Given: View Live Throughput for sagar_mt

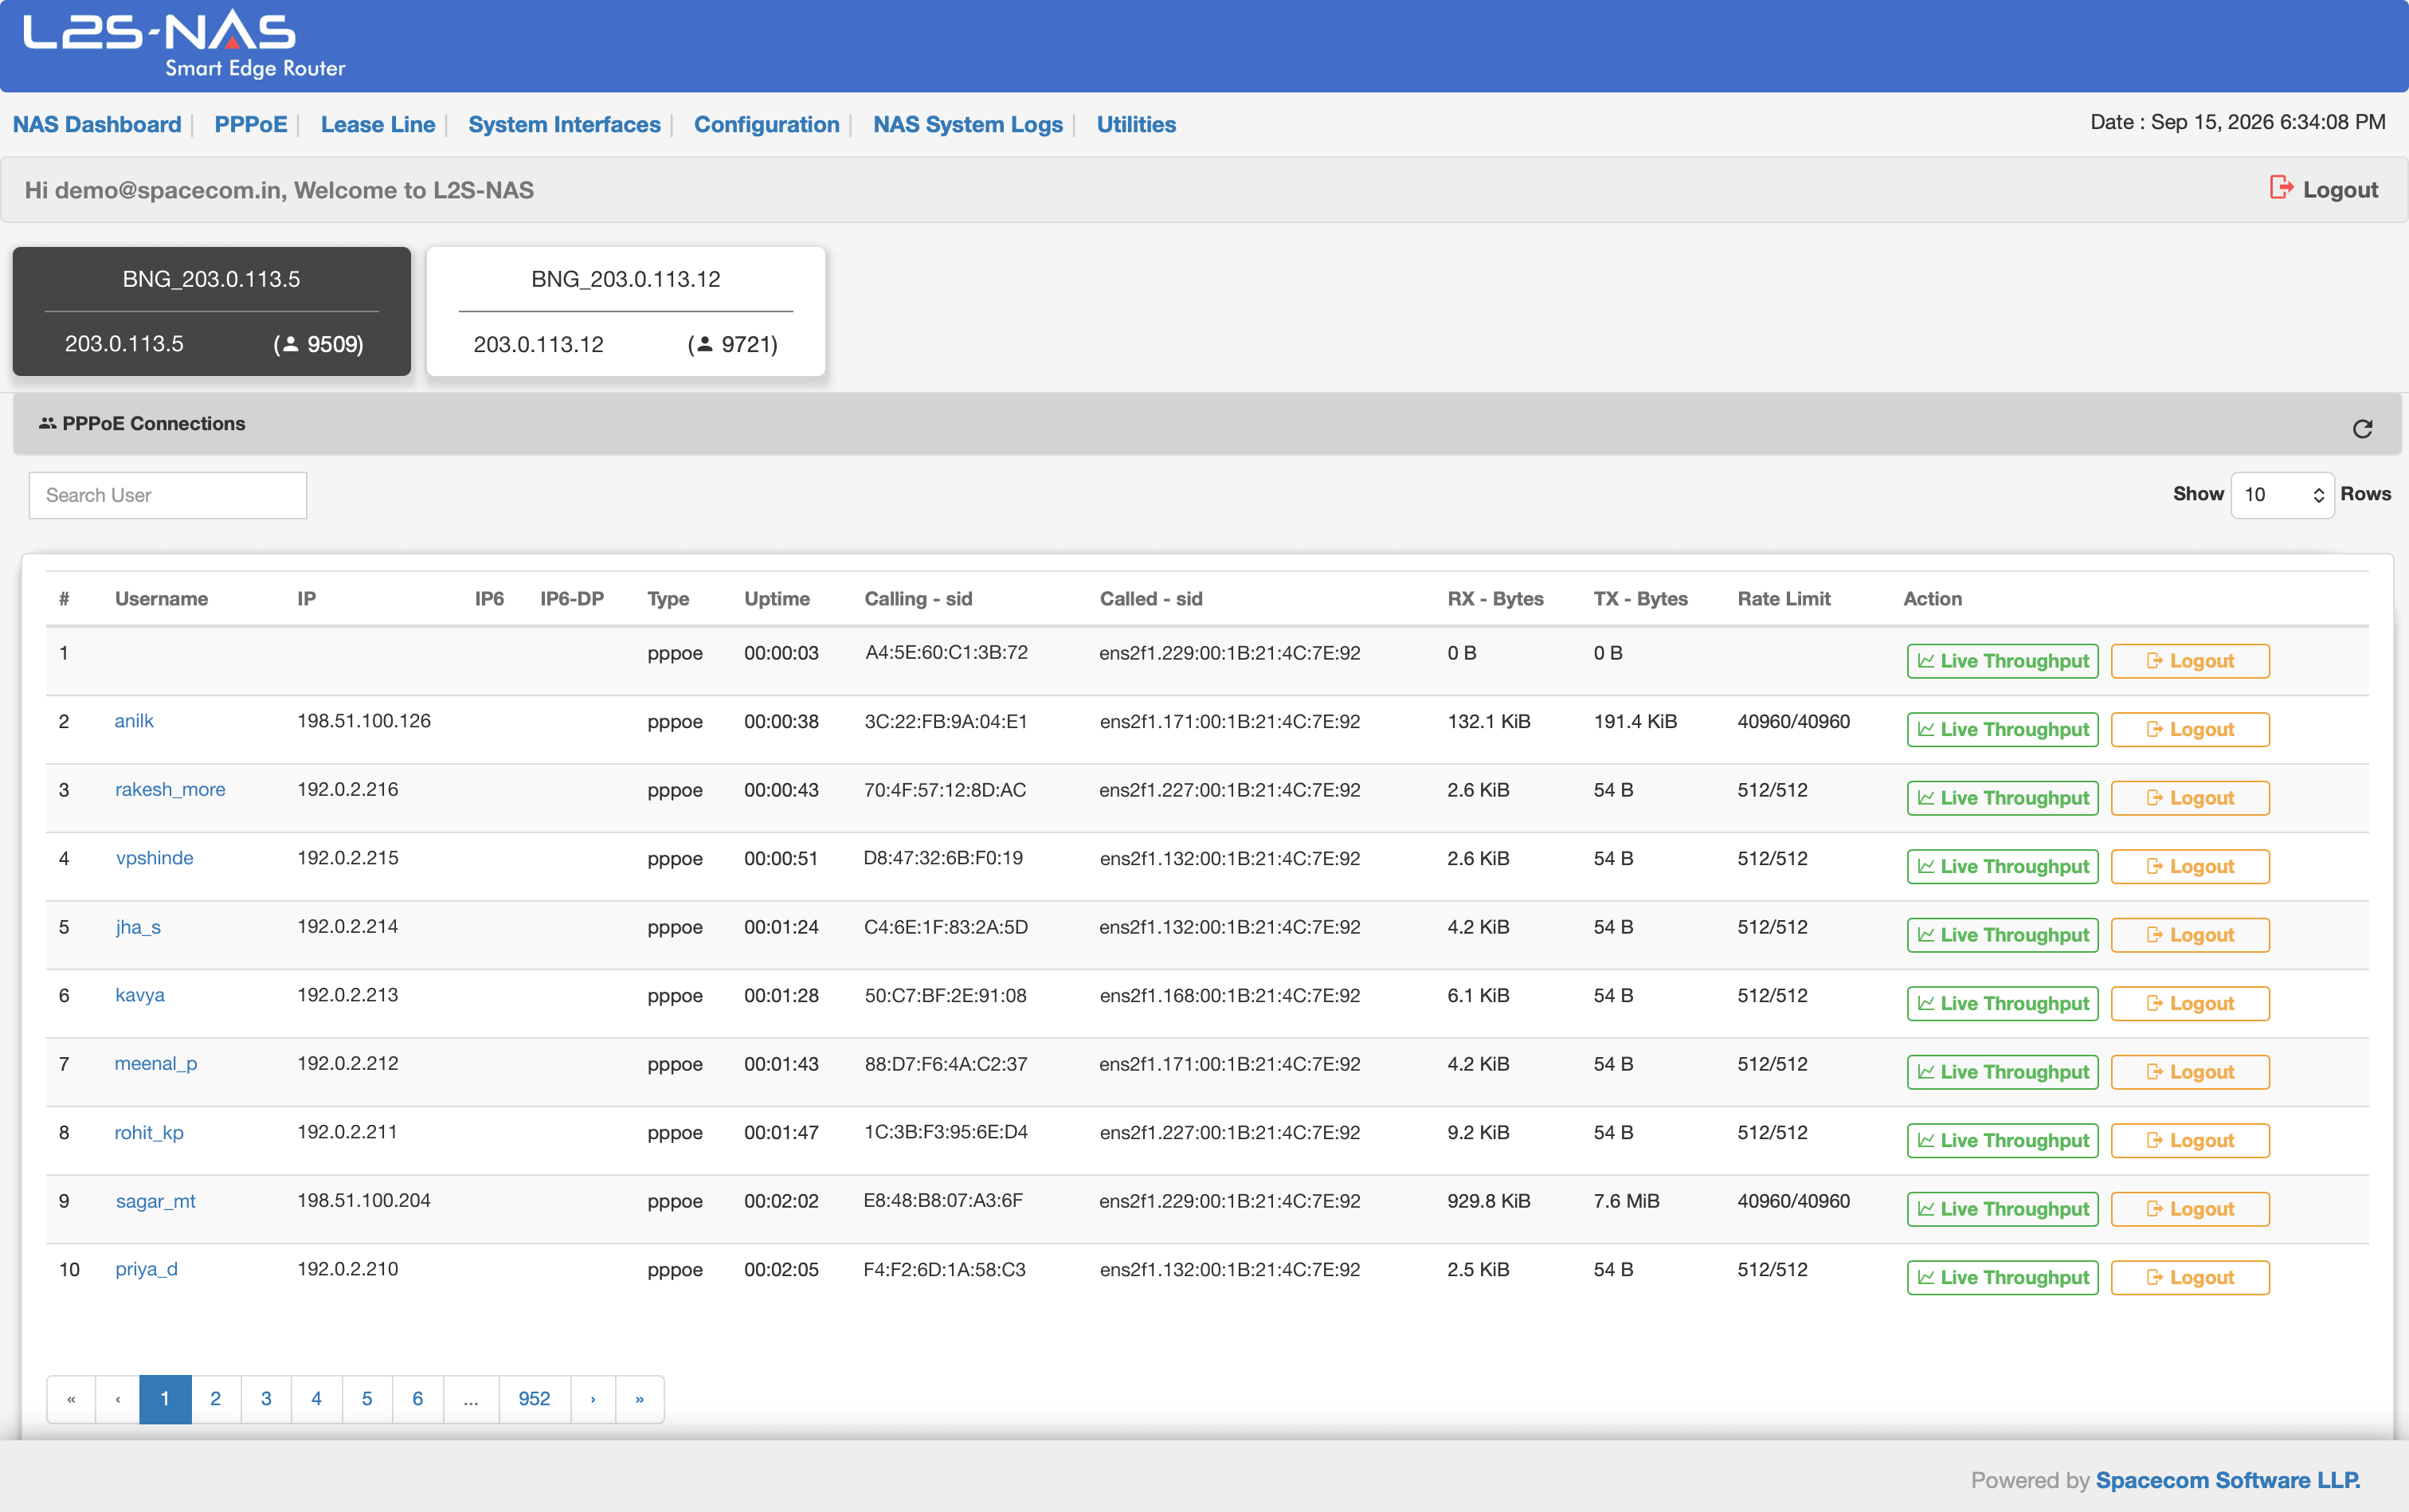Looking at the screenshot, I should [x=2002, y=1209].
